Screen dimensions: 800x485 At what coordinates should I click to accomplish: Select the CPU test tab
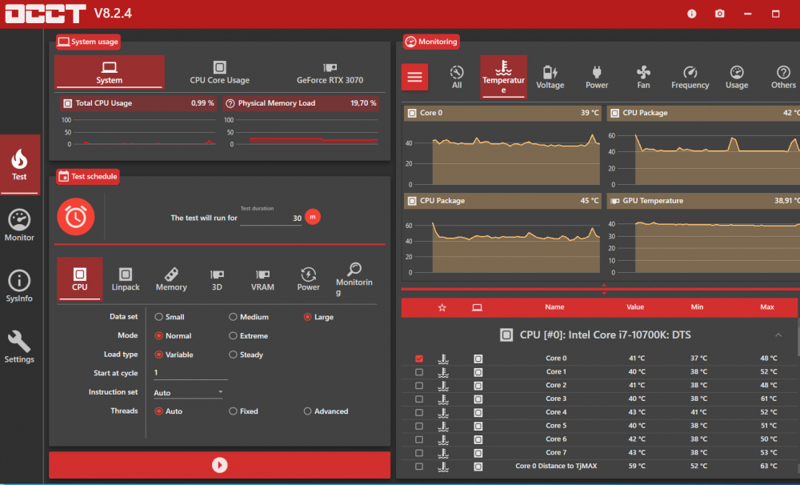point(79,279)
